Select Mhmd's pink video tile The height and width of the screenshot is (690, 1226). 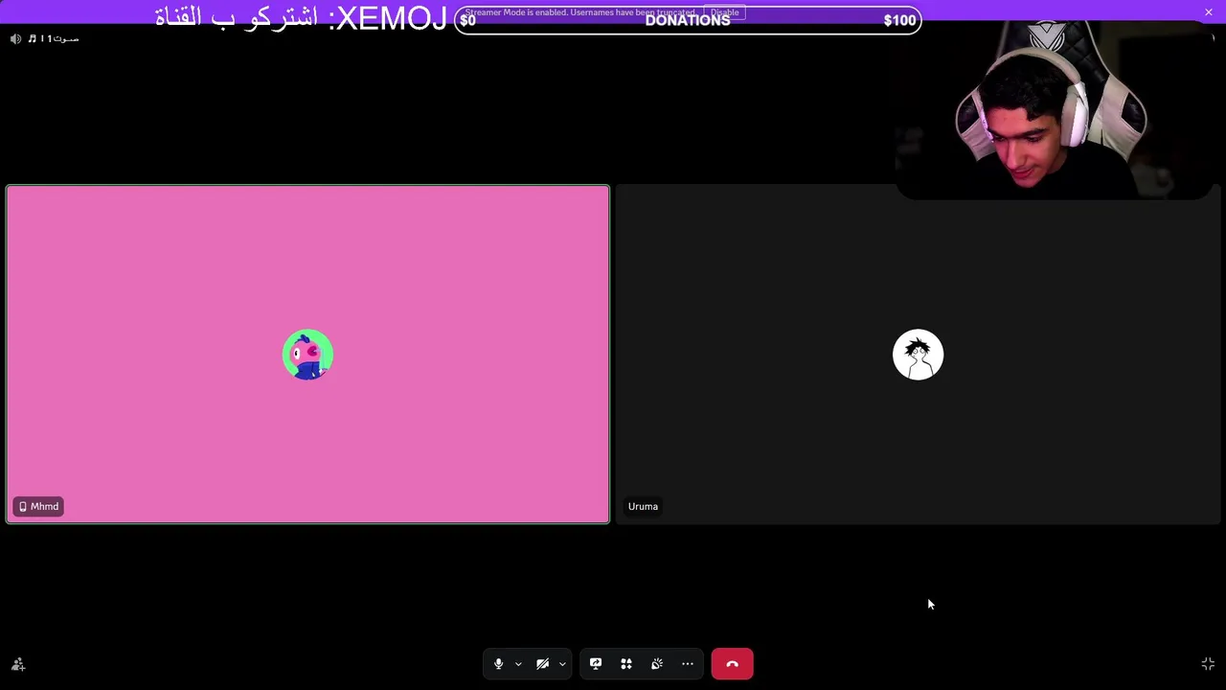point(307,355)
